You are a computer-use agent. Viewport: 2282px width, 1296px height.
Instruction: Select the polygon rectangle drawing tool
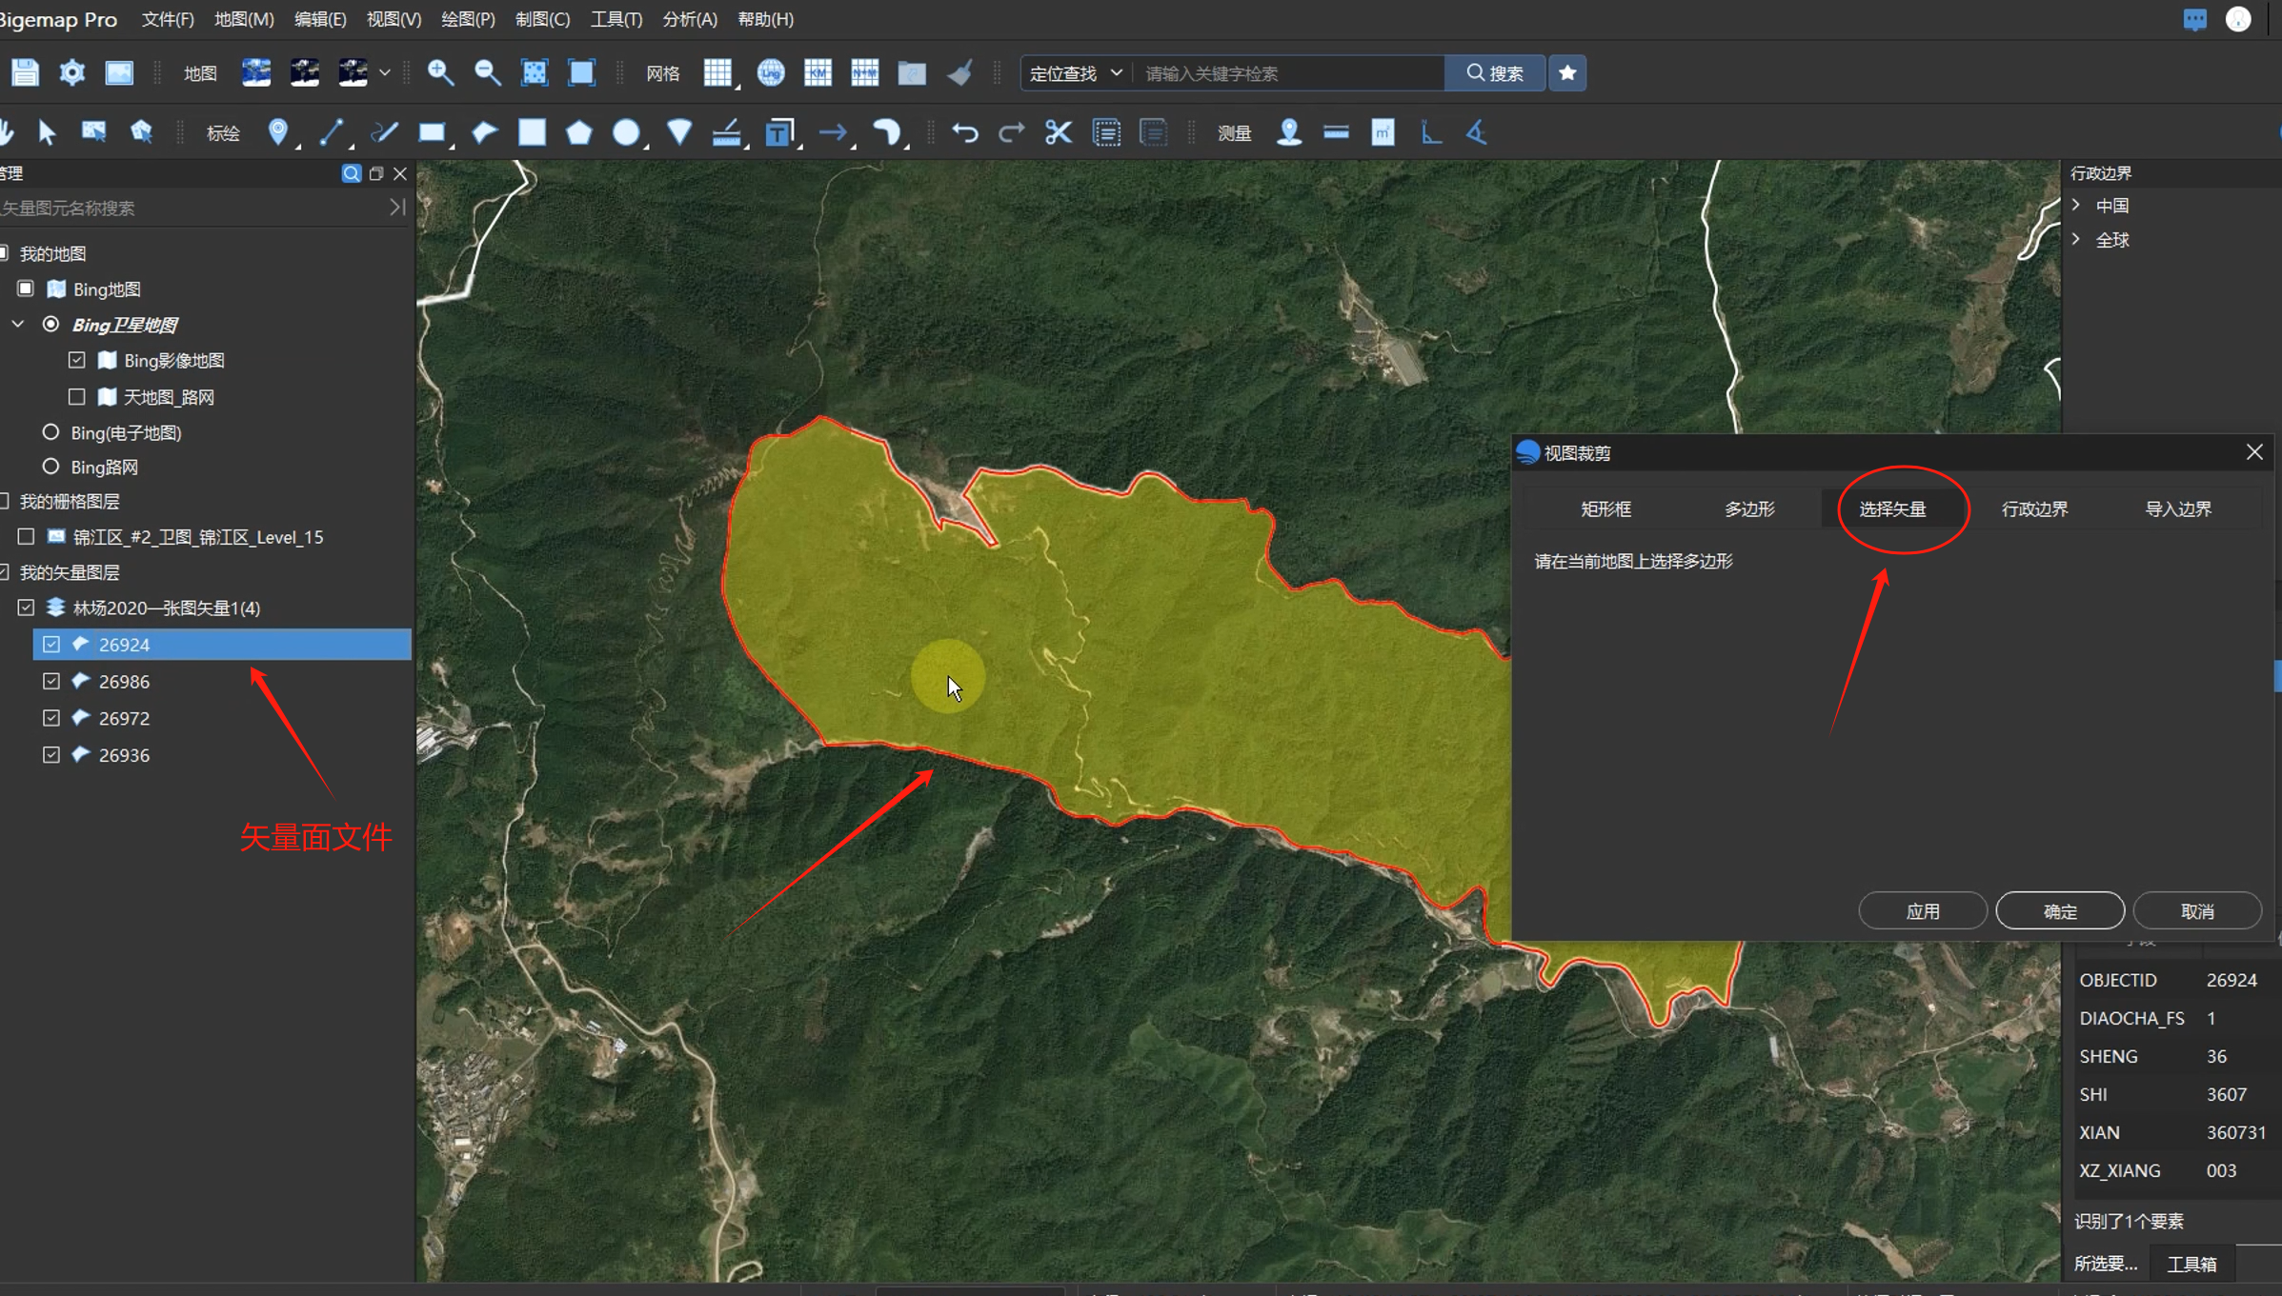click(x=433, y=132)
